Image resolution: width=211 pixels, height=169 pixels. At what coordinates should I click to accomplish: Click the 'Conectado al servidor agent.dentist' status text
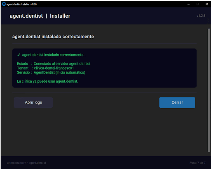[x=62, y=64]
